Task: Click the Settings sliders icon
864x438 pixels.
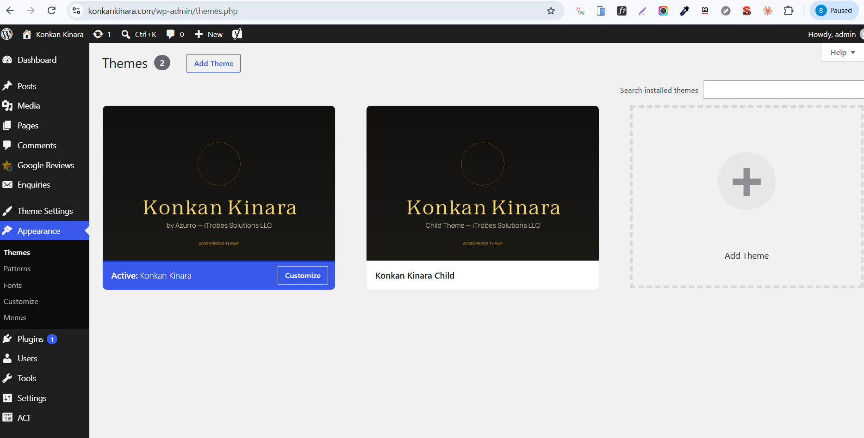Action: (x=7, y=398)
